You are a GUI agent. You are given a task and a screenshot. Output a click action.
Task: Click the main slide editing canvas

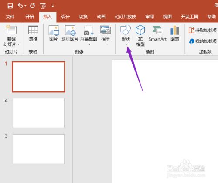165,122
